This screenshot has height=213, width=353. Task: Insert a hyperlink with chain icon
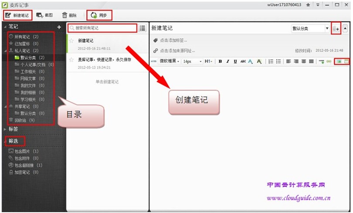[329, 61]
